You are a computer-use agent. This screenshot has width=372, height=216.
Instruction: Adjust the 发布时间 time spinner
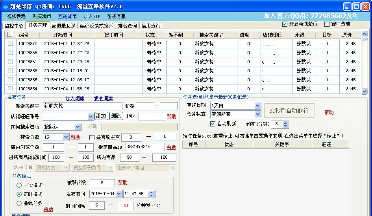click(x=152, y=194)
